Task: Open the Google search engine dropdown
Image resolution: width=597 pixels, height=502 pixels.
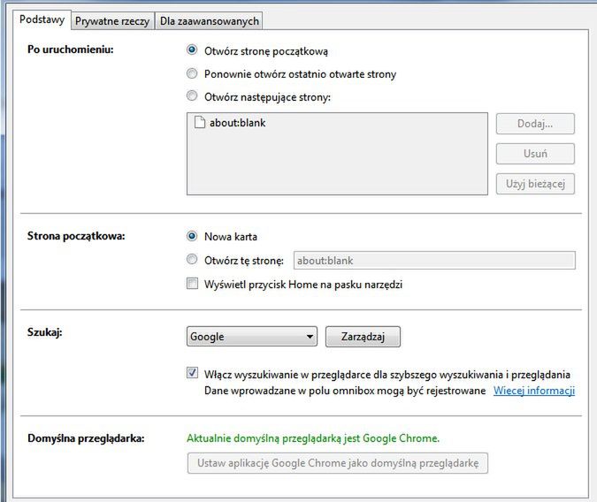Action: point(252,337)
